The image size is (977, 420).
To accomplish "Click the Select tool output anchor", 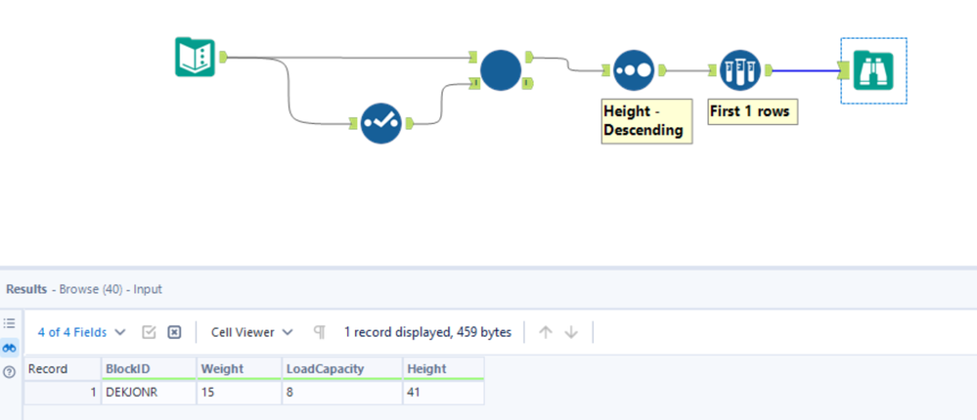I will (x=410, y=123).
